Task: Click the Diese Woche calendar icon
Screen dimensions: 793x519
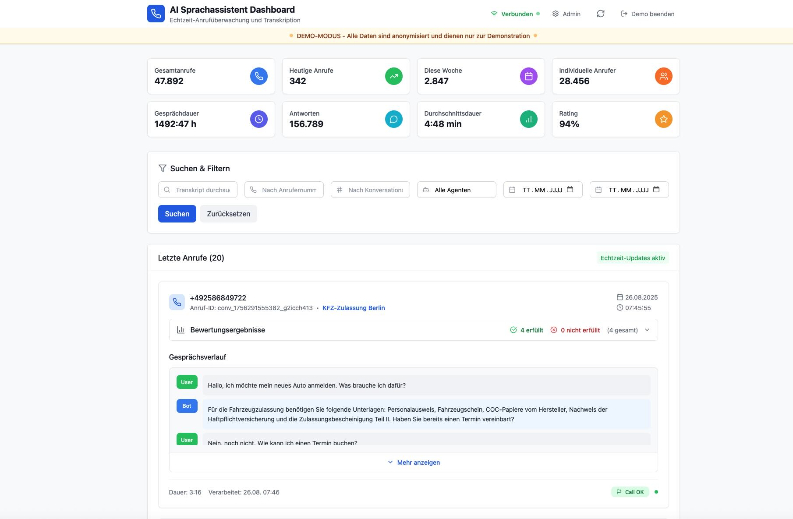Action: (x=528, y=76)
